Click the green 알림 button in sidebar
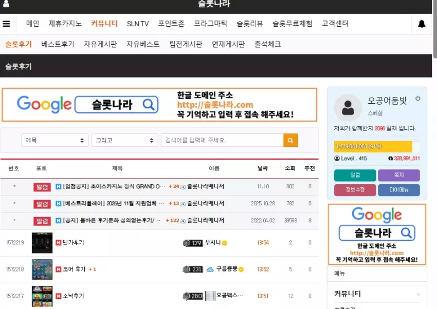Image resolution: width=437 pixels, height=309 pixels. click(355, 175)
